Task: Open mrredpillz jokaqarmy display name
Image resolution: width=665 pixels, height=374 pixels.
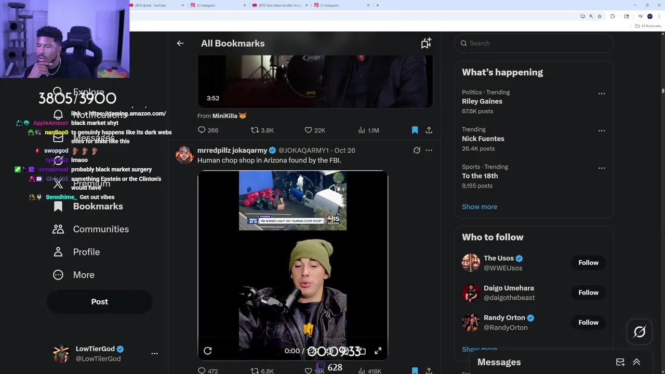Action: click(232, 150)
